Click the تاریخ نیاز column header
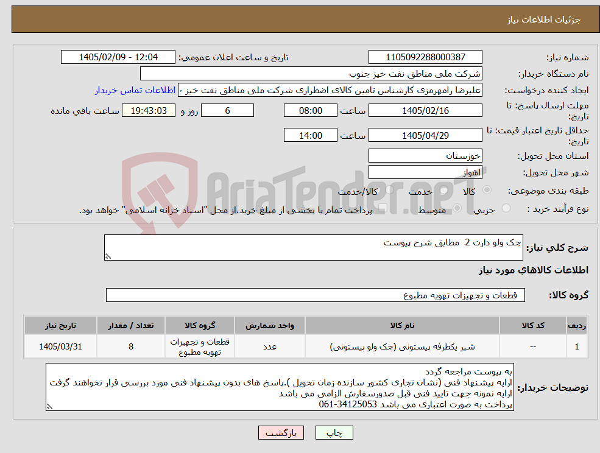This screenshot has height=453, width=600. pyautogui.click(x=60, y=325)
